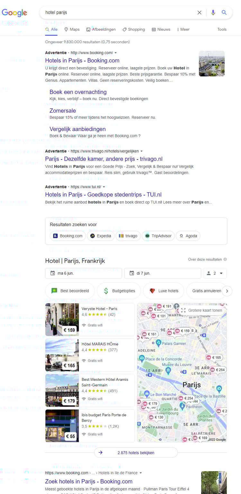
Task: Open the Shopping tab
Action: pos(134,29)
